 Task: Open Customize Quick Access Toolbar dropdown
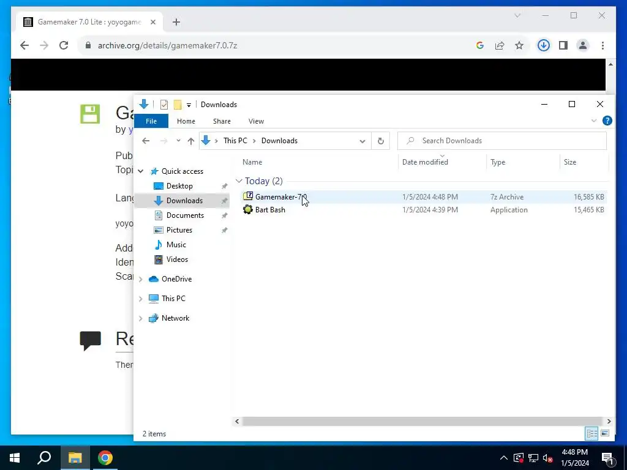[x=189, y=105]
